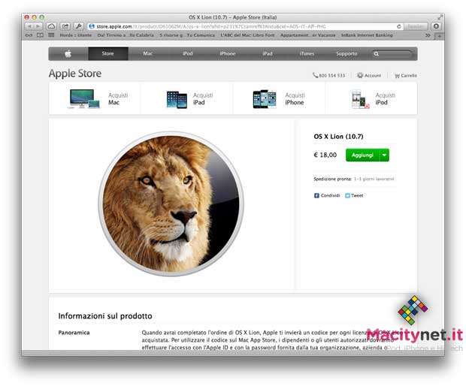Open the Account settings link
The width and height of the screenshot is (466, 386).
[369, 75]
